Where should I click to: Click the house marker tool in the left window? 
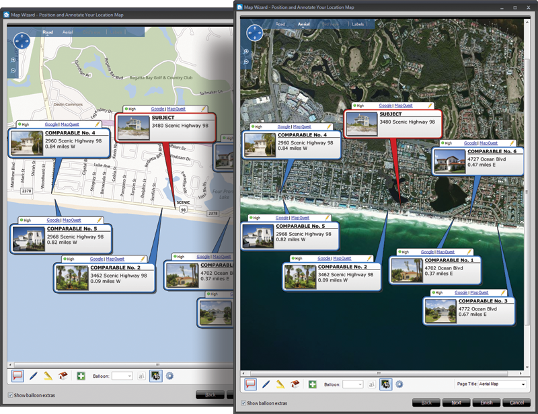(63, 376)
